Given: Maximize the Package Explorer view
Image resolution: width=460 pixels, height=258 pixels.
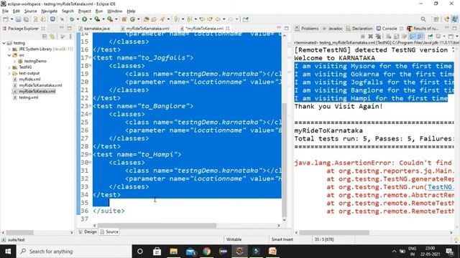Looking at the screenshot, I should tap(69, 28).
